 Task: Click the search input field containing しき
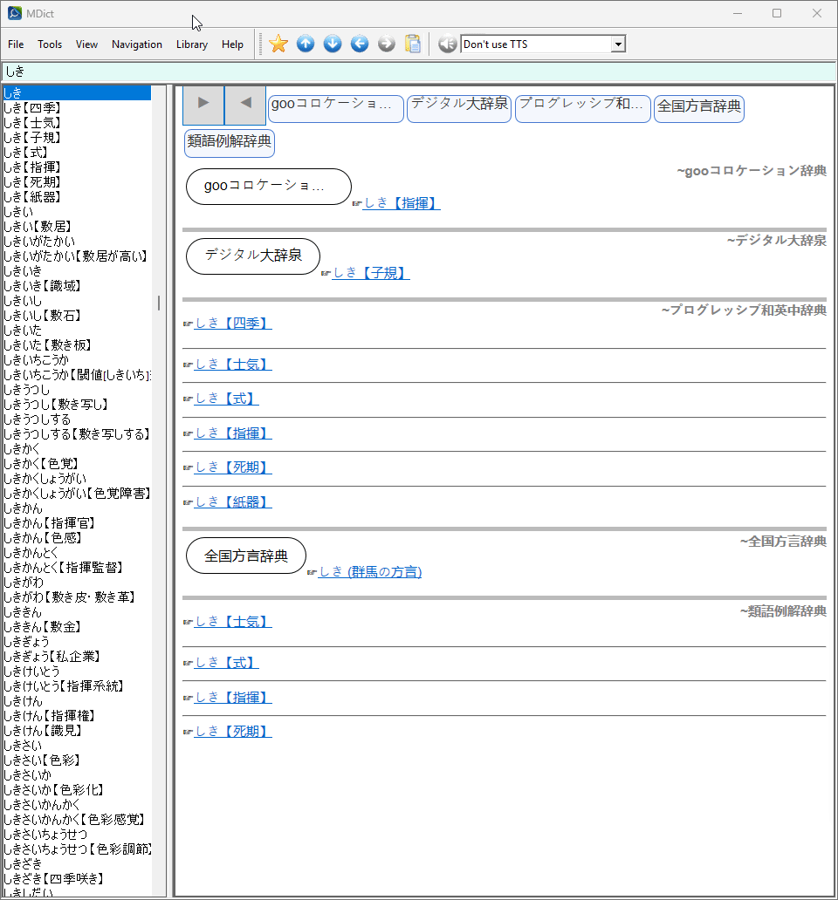pos(419,72)
